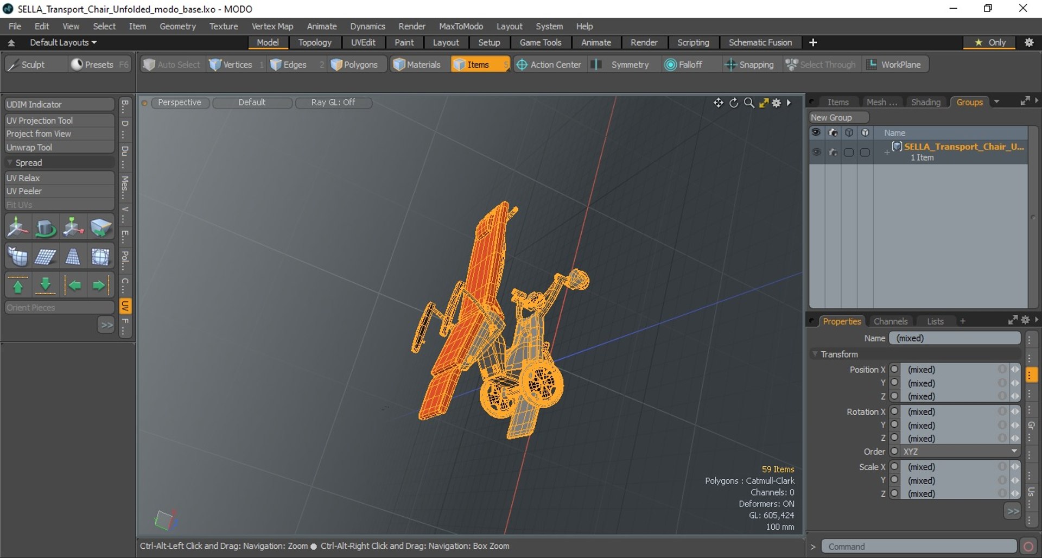This screenshot has width=1042, height=558.
Task: Click the viewport rotate control icon
Action: click(734, 103)
